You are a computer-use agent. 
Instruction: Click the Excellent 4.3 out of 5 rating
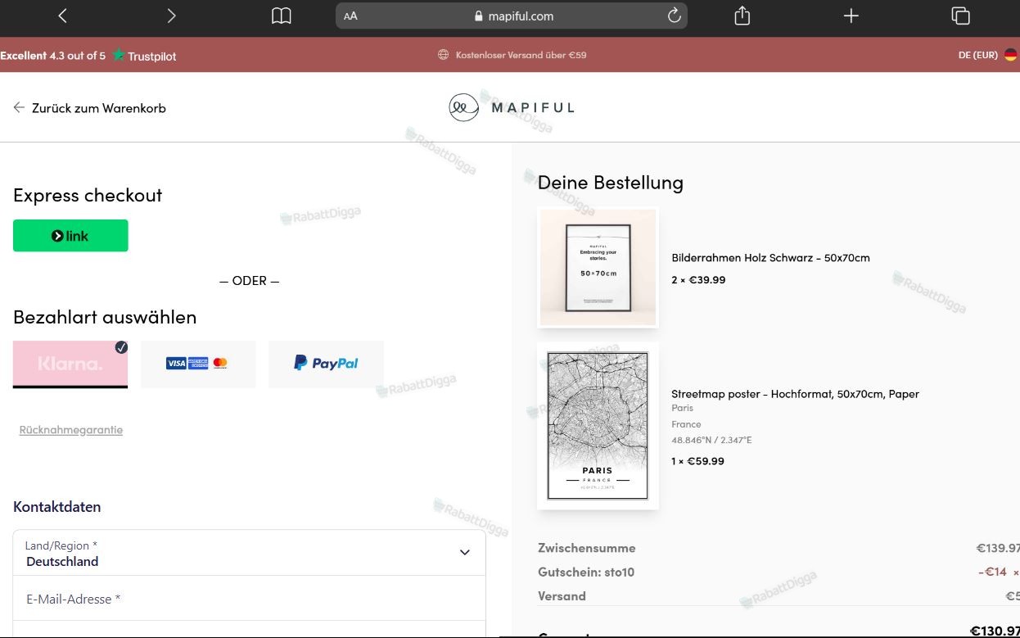(x=53, y=56)
